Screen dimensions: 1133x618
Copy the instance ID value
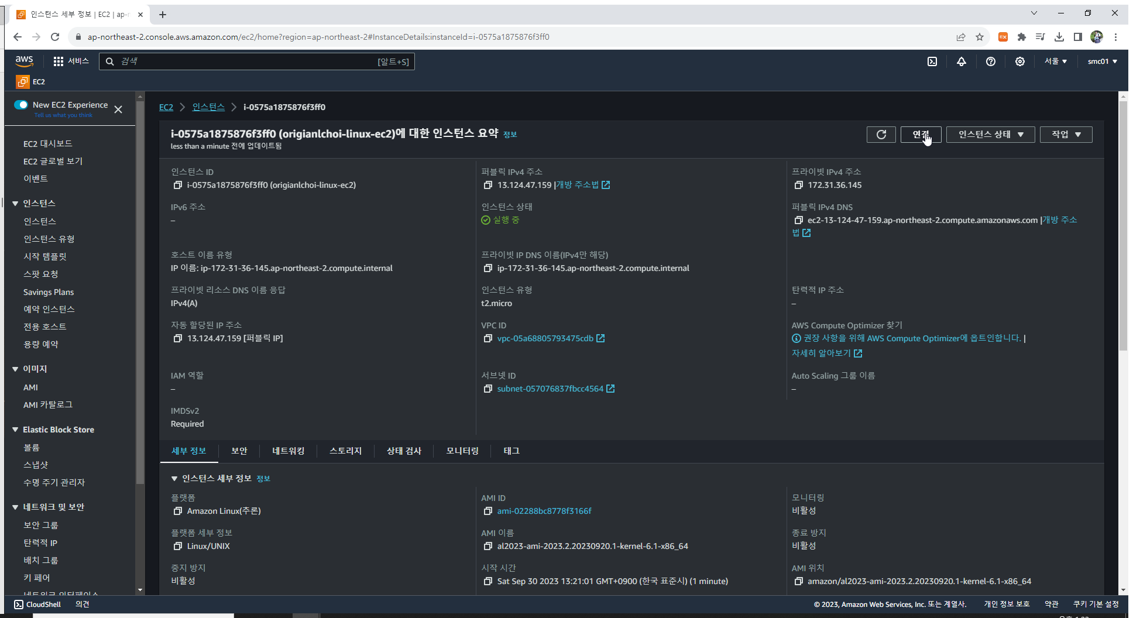pyautogui.click(x=177, y=185)
